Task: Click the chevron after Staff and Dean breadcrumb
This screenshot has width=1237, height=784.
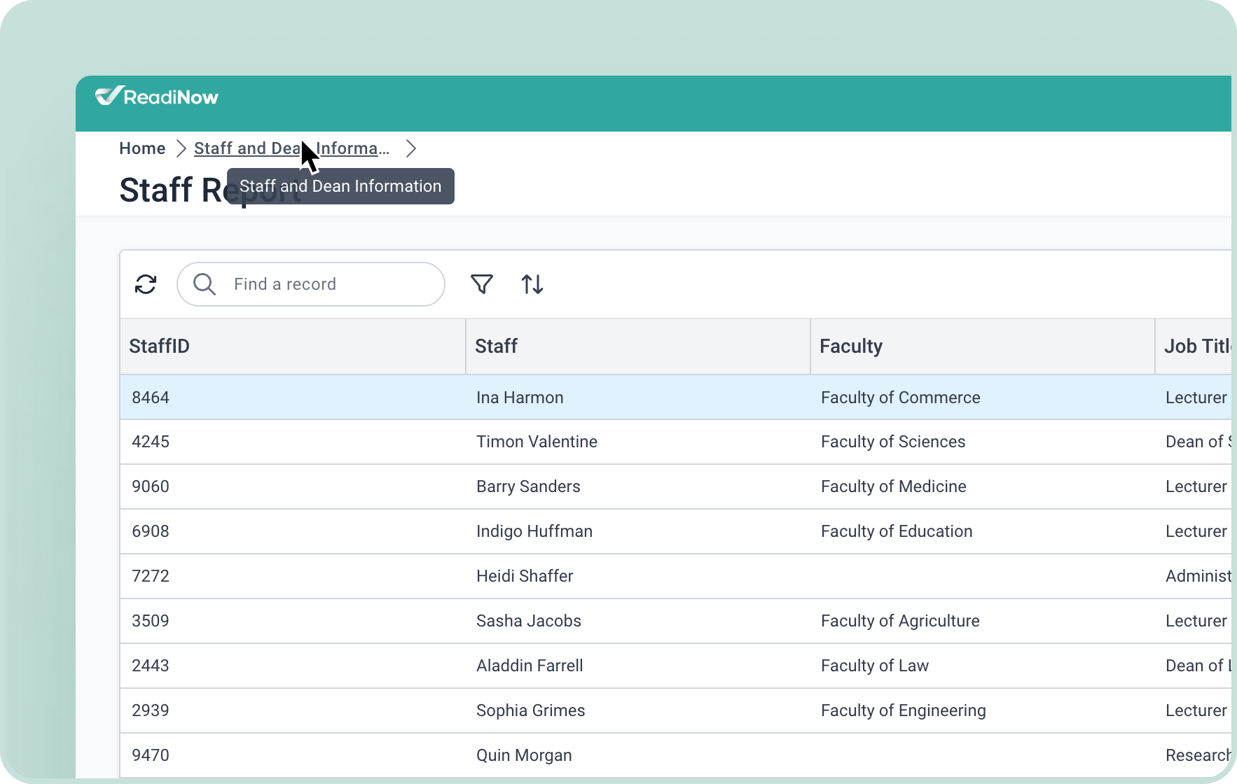Action: (411, 148)
